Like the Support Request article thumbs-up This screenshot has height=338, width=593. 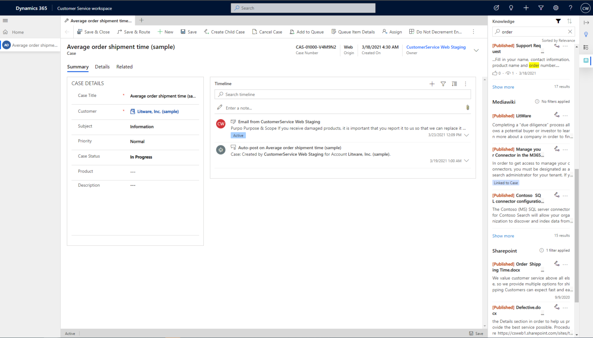[x=494, y=73]
